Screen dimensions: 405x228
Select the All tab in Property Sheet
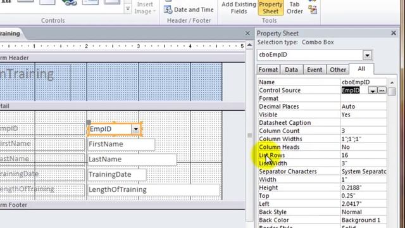[361, 69]
